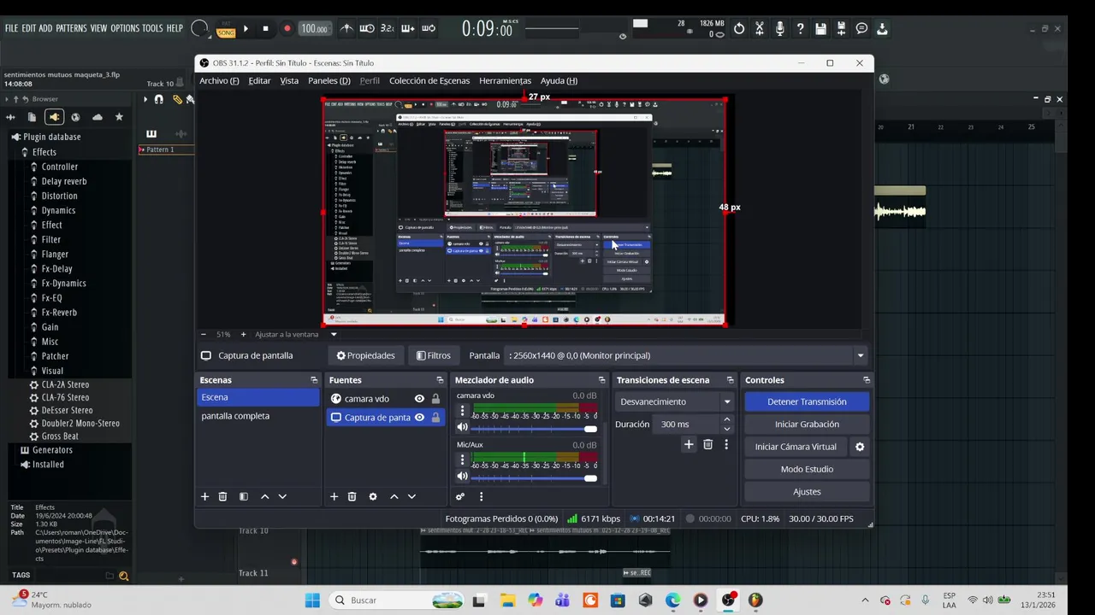This screenshot has width=1095, height=615.
Task: Click Modo Estudio button
Action: click(807, 469)
